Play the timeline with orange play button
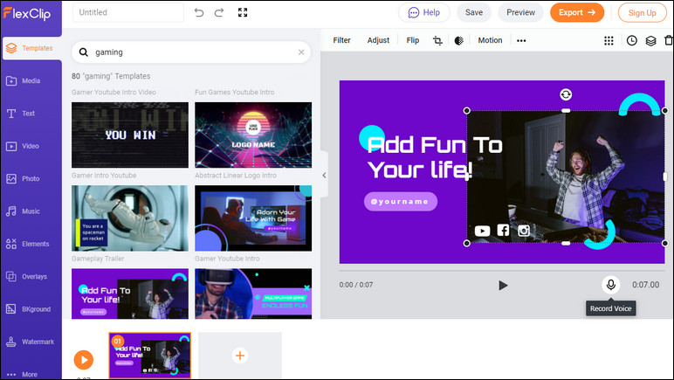This screenshot has height=380, width=674. tap(84, 360)
